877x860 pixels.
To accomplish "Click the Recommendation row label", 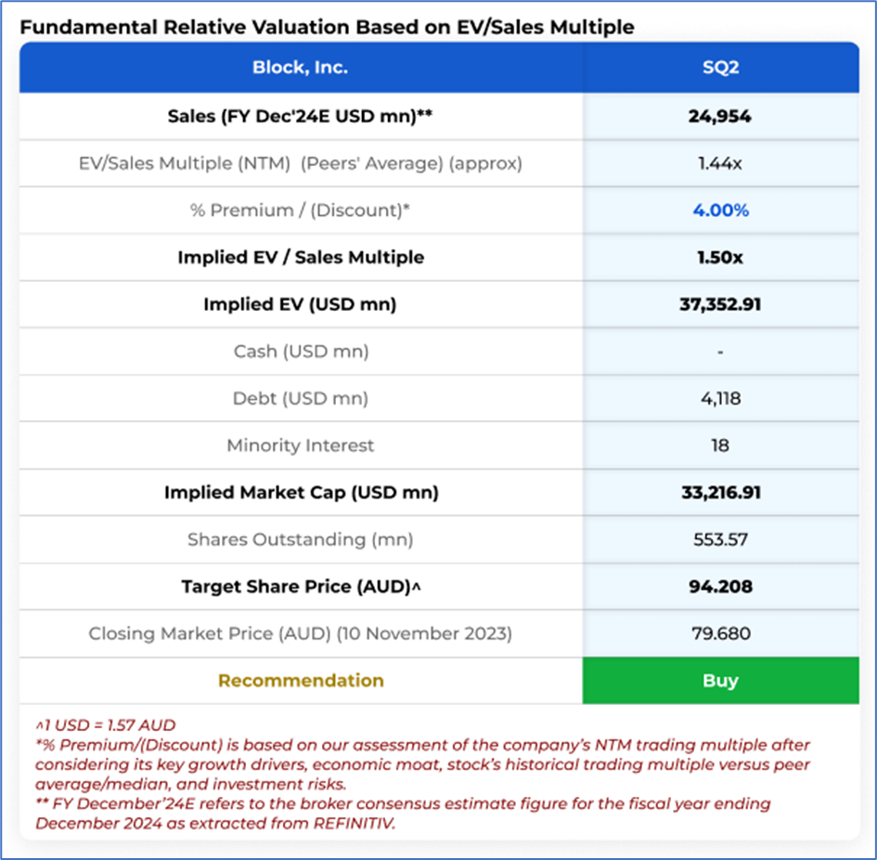I will (x=301, y=680).
